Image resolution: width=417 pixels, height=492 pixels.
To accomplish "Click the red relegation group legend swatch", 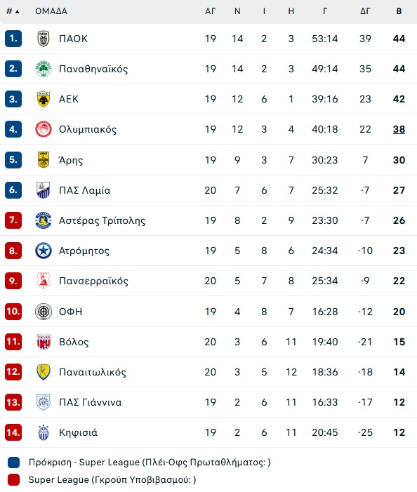I will [x=13, y=480].
